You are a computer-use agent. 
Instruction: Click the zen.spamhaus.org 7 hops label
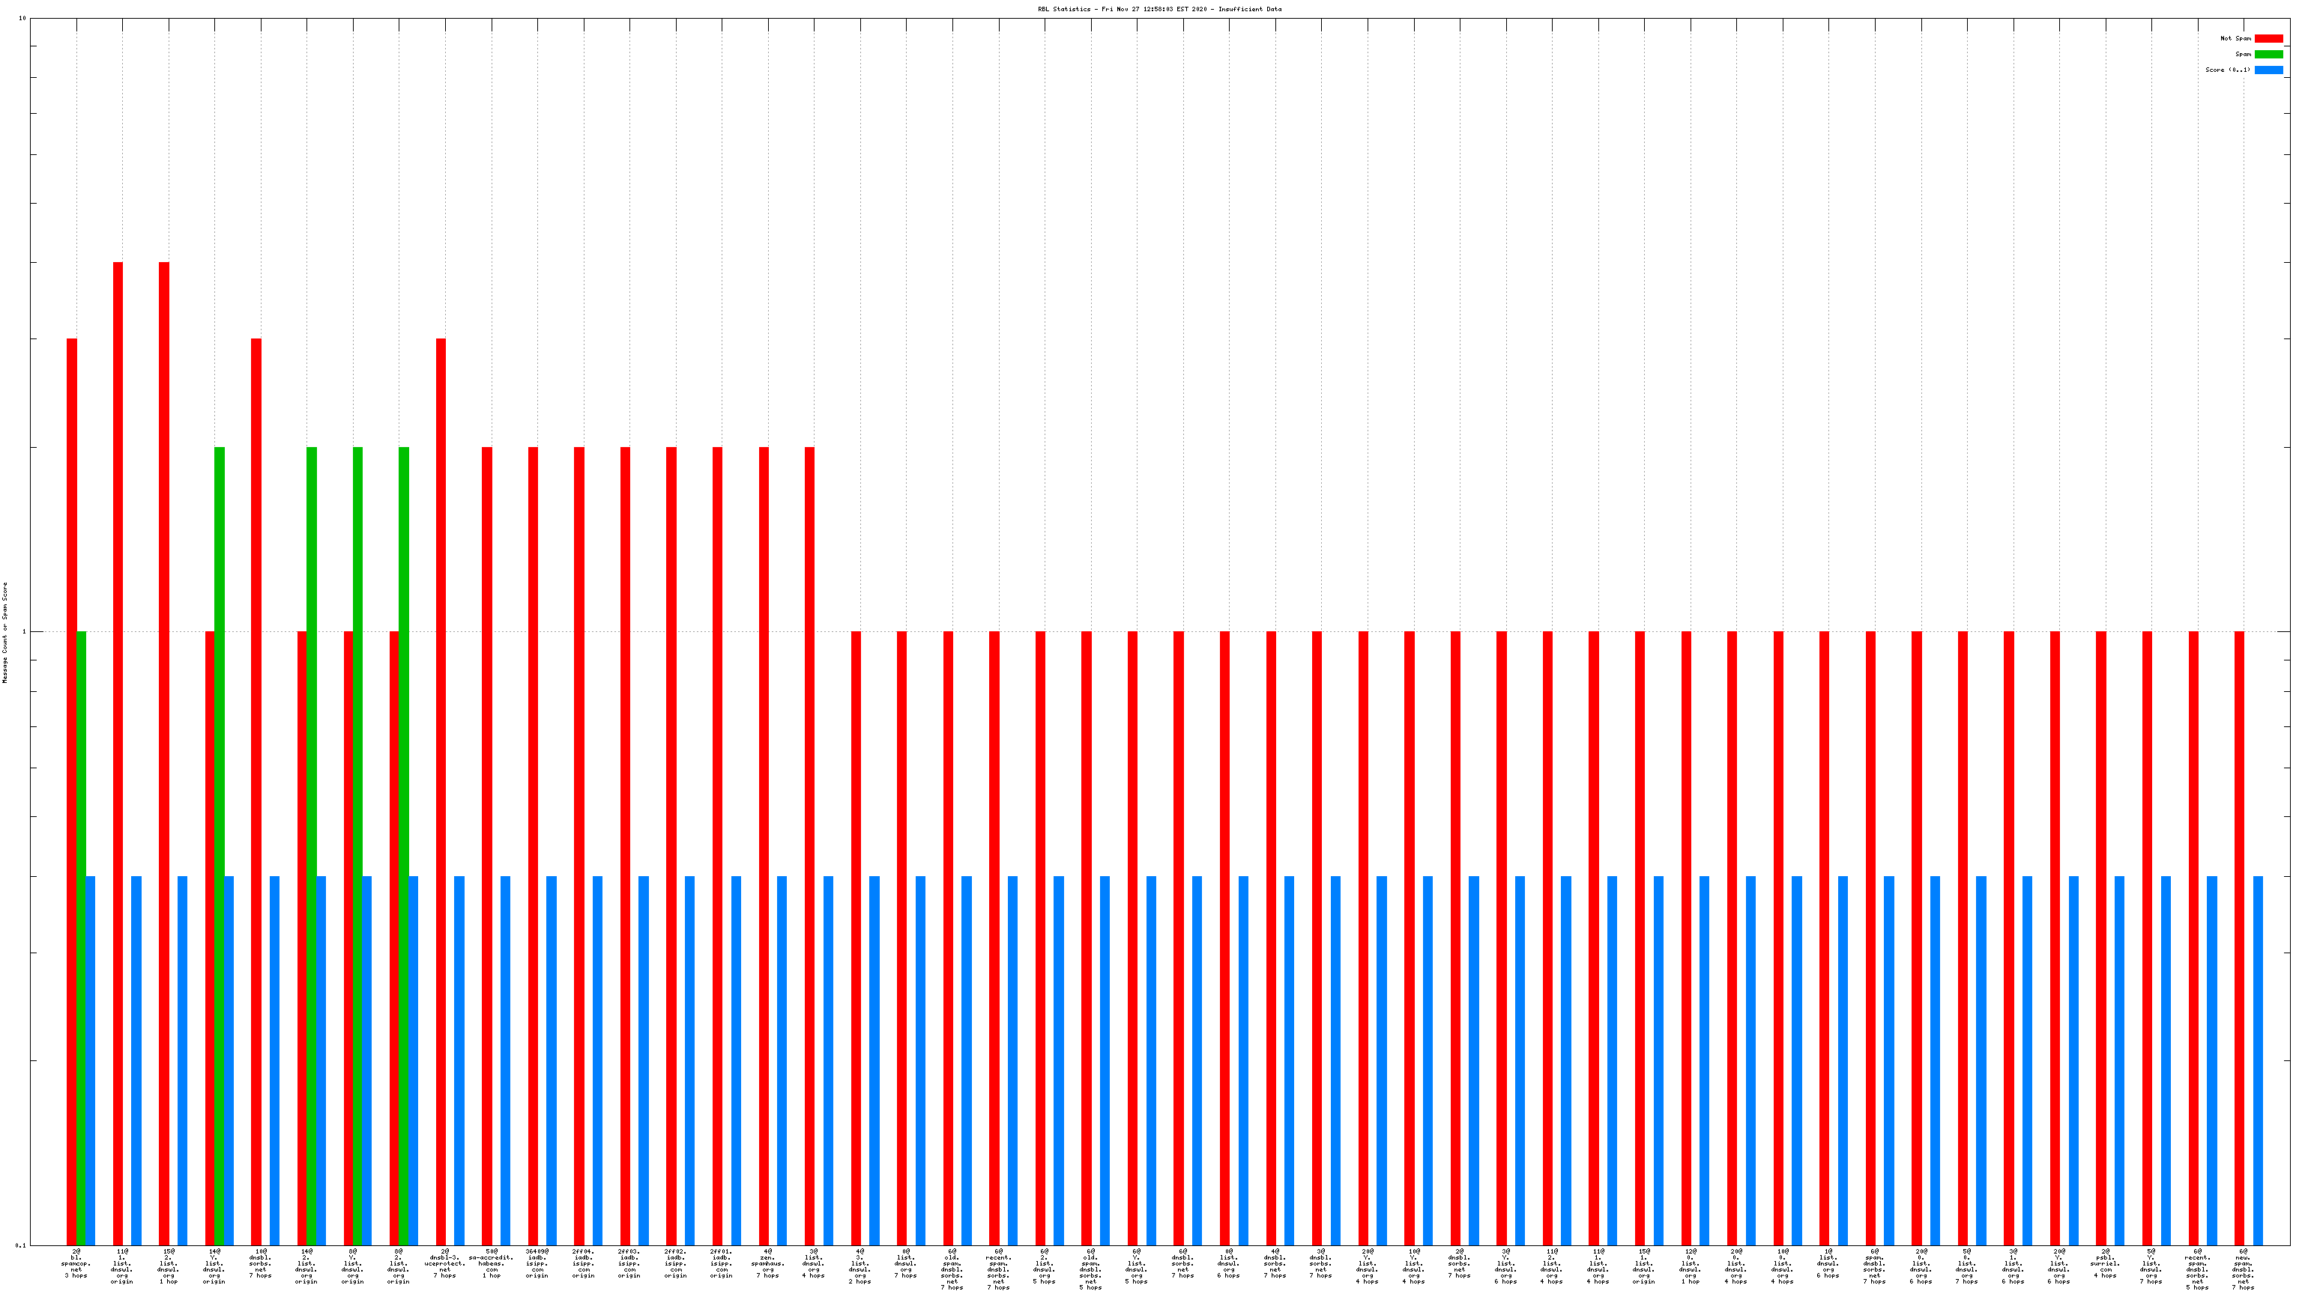[x=767, y=1263]
